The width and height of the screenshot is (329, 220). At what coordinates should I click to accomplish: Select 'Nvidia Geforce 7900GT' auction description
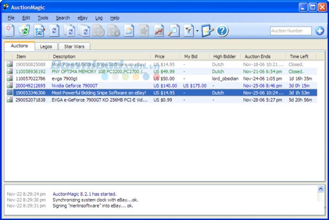[75, 86]
